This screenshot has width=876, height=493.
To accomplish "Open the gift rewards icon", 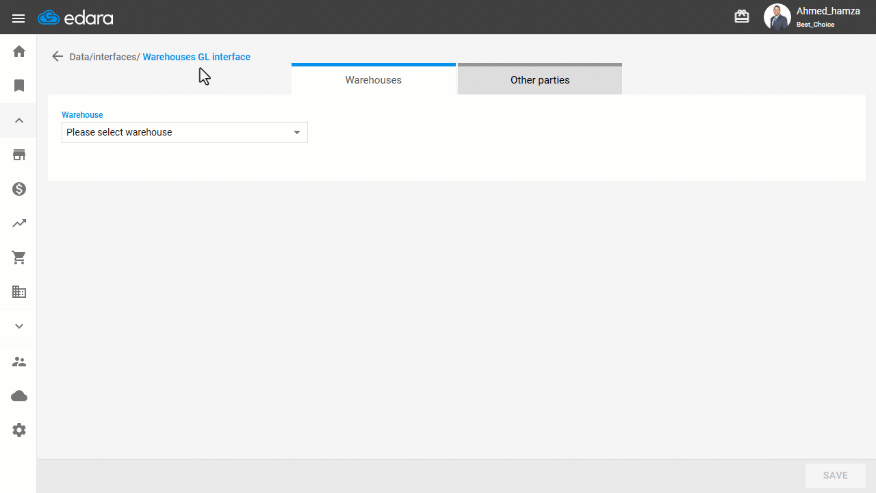I will click(x=742, y=16).
